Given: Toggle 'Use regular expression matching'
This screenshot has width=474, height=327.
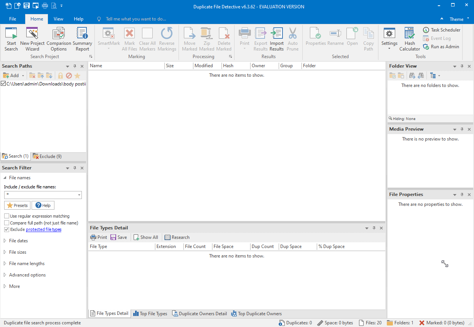Looking at the screenshot, I should (6, 216).
